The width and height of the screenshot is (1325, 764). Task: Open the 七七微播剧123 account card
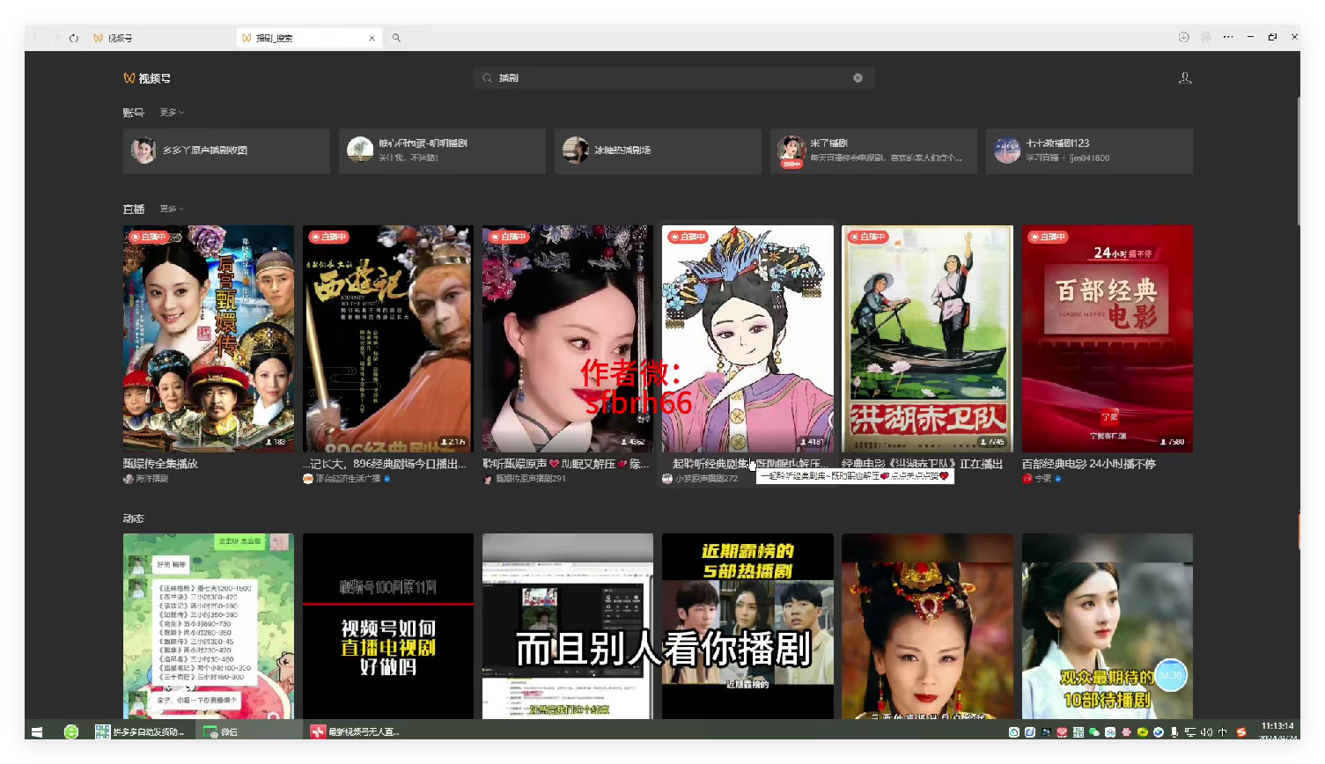(x=1089, y=151)
